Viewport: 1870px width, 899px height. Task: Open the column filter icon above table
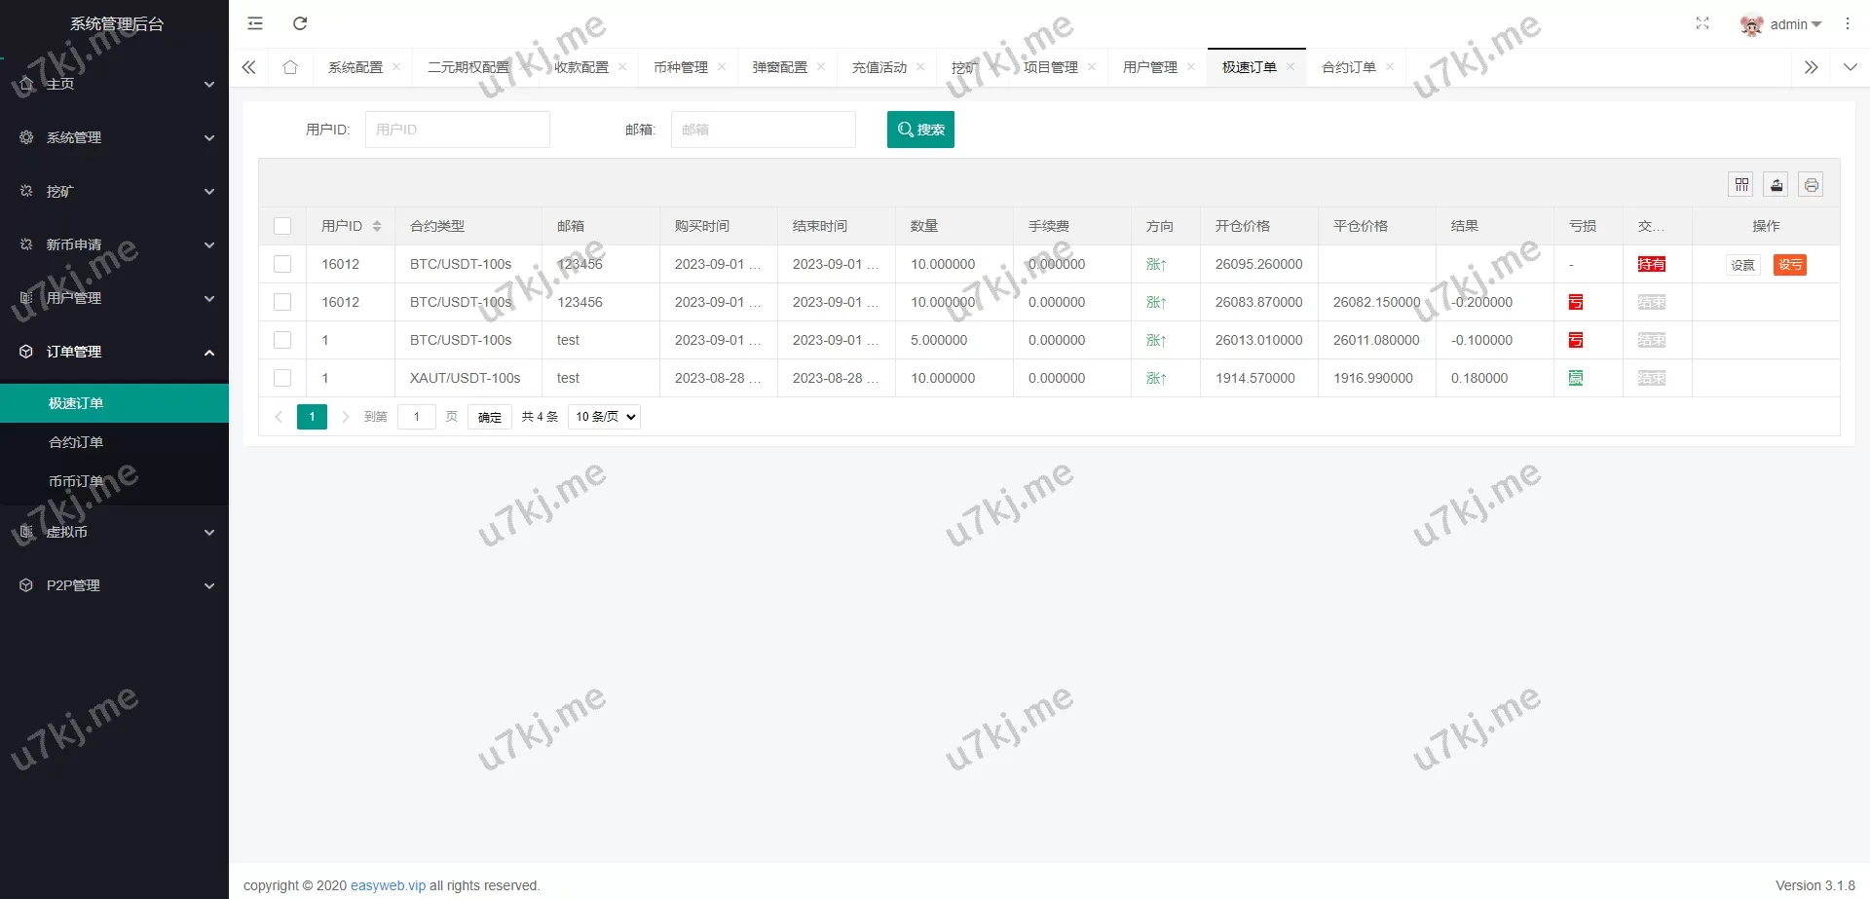coord(1741,185)
